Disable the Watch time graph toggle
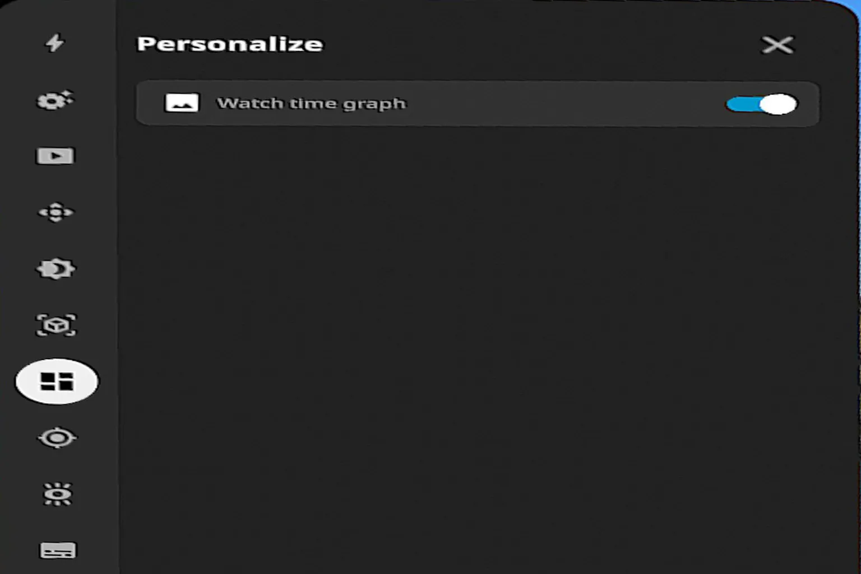This screenshot has width=861, height=574. [761, 104]
